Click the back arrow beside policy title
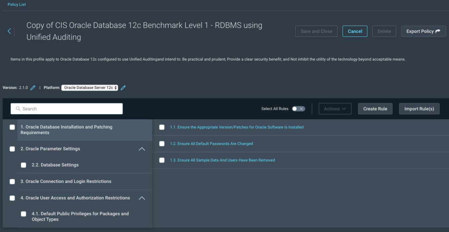 (x=9, y=31)
